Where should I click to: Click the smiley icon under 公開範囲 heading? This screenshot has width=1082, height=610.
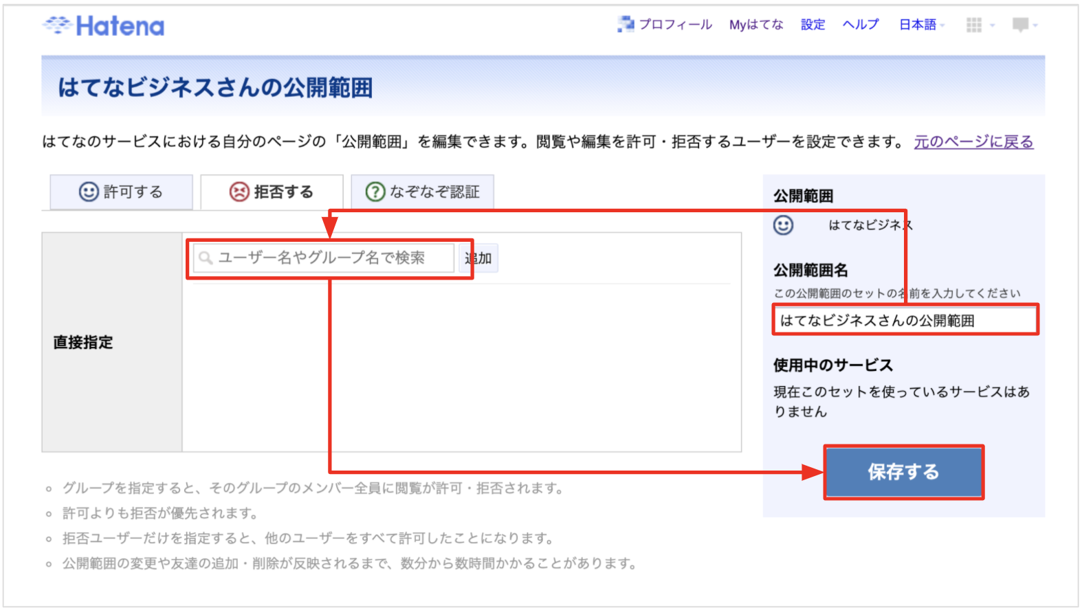click(x=783, y=225)
